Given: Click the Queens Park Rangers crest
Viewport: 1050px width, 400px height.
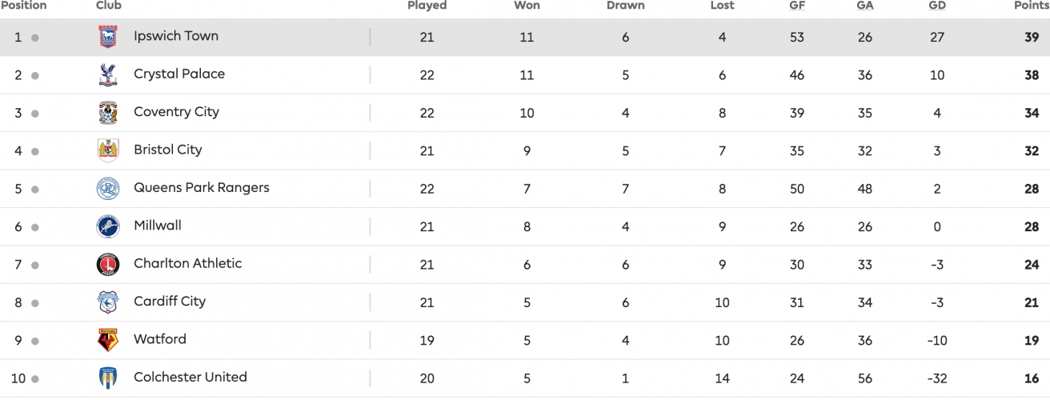Looking at the screenshot, I should [x=107, y=189].
